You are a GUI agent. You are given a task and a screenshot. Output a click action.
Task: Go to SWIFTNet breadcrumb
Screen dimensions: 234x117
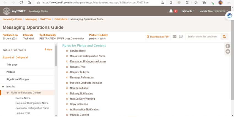tap(46, 19)
